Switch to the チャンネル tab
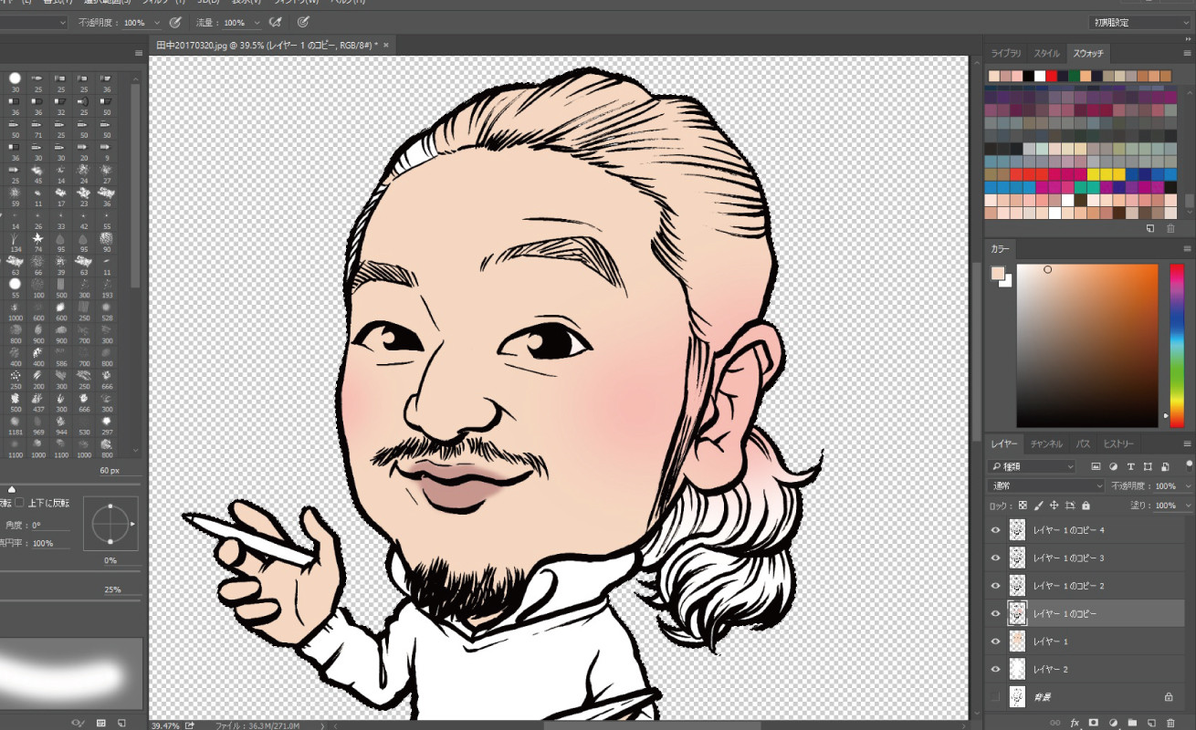This screenshot has width=1196, height=730. 1046,444
